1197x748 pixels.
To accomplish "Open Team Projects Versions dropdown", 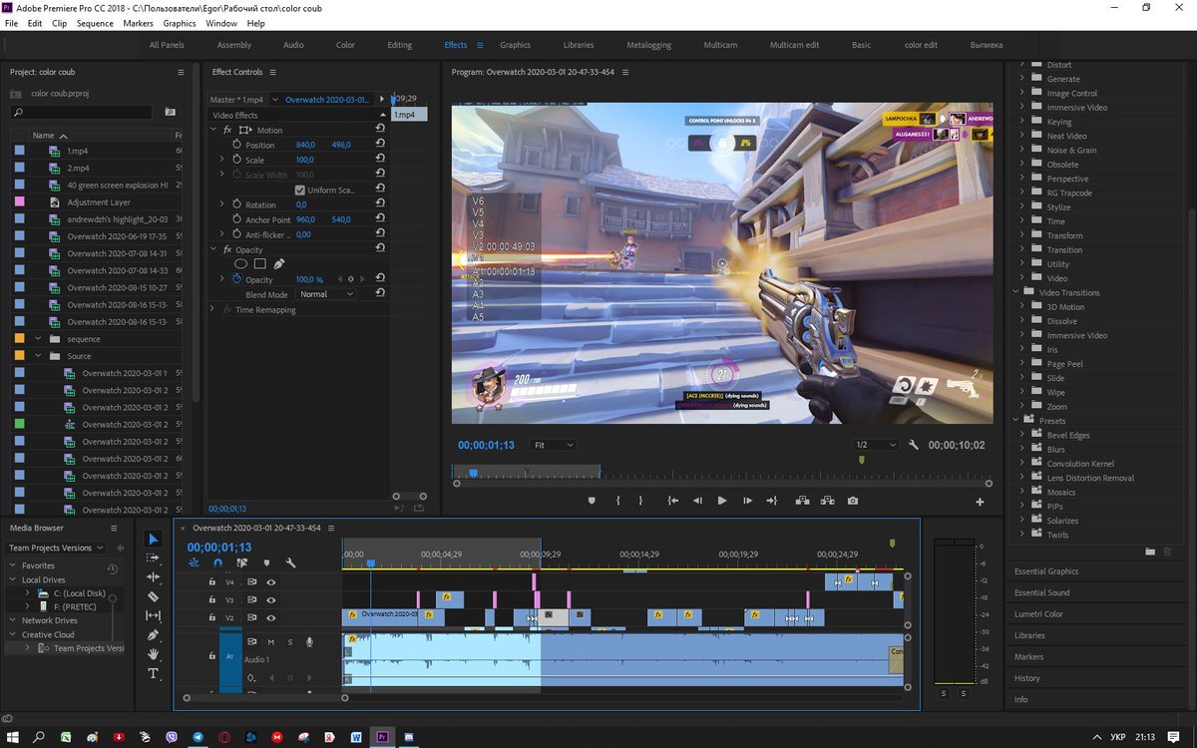I will 56,548.
